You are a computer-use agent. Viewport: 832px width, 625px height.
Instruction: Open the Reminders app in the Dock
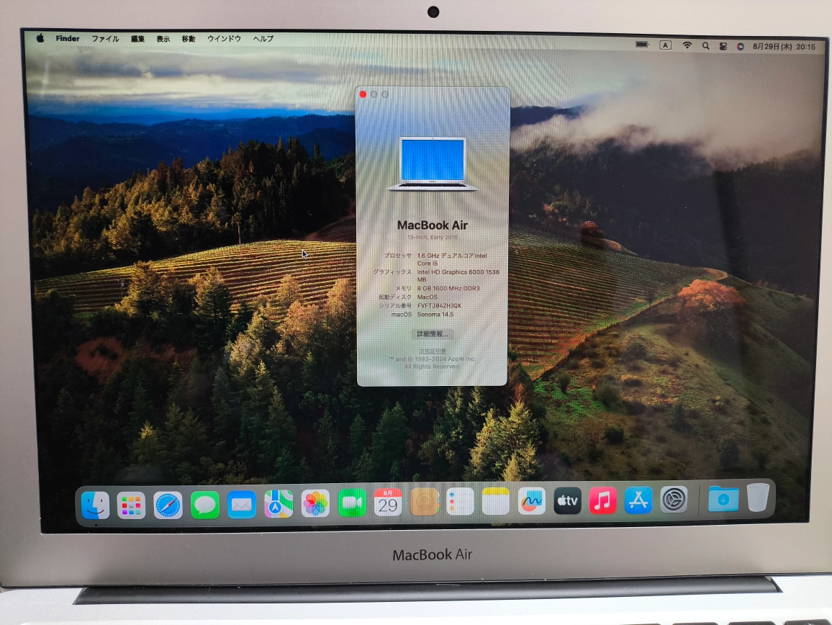tap(460, 500)
